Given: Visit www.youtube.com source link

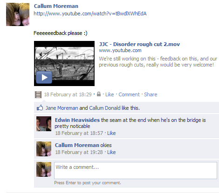Looking at the screenshot, I should (x=120, y=50).
